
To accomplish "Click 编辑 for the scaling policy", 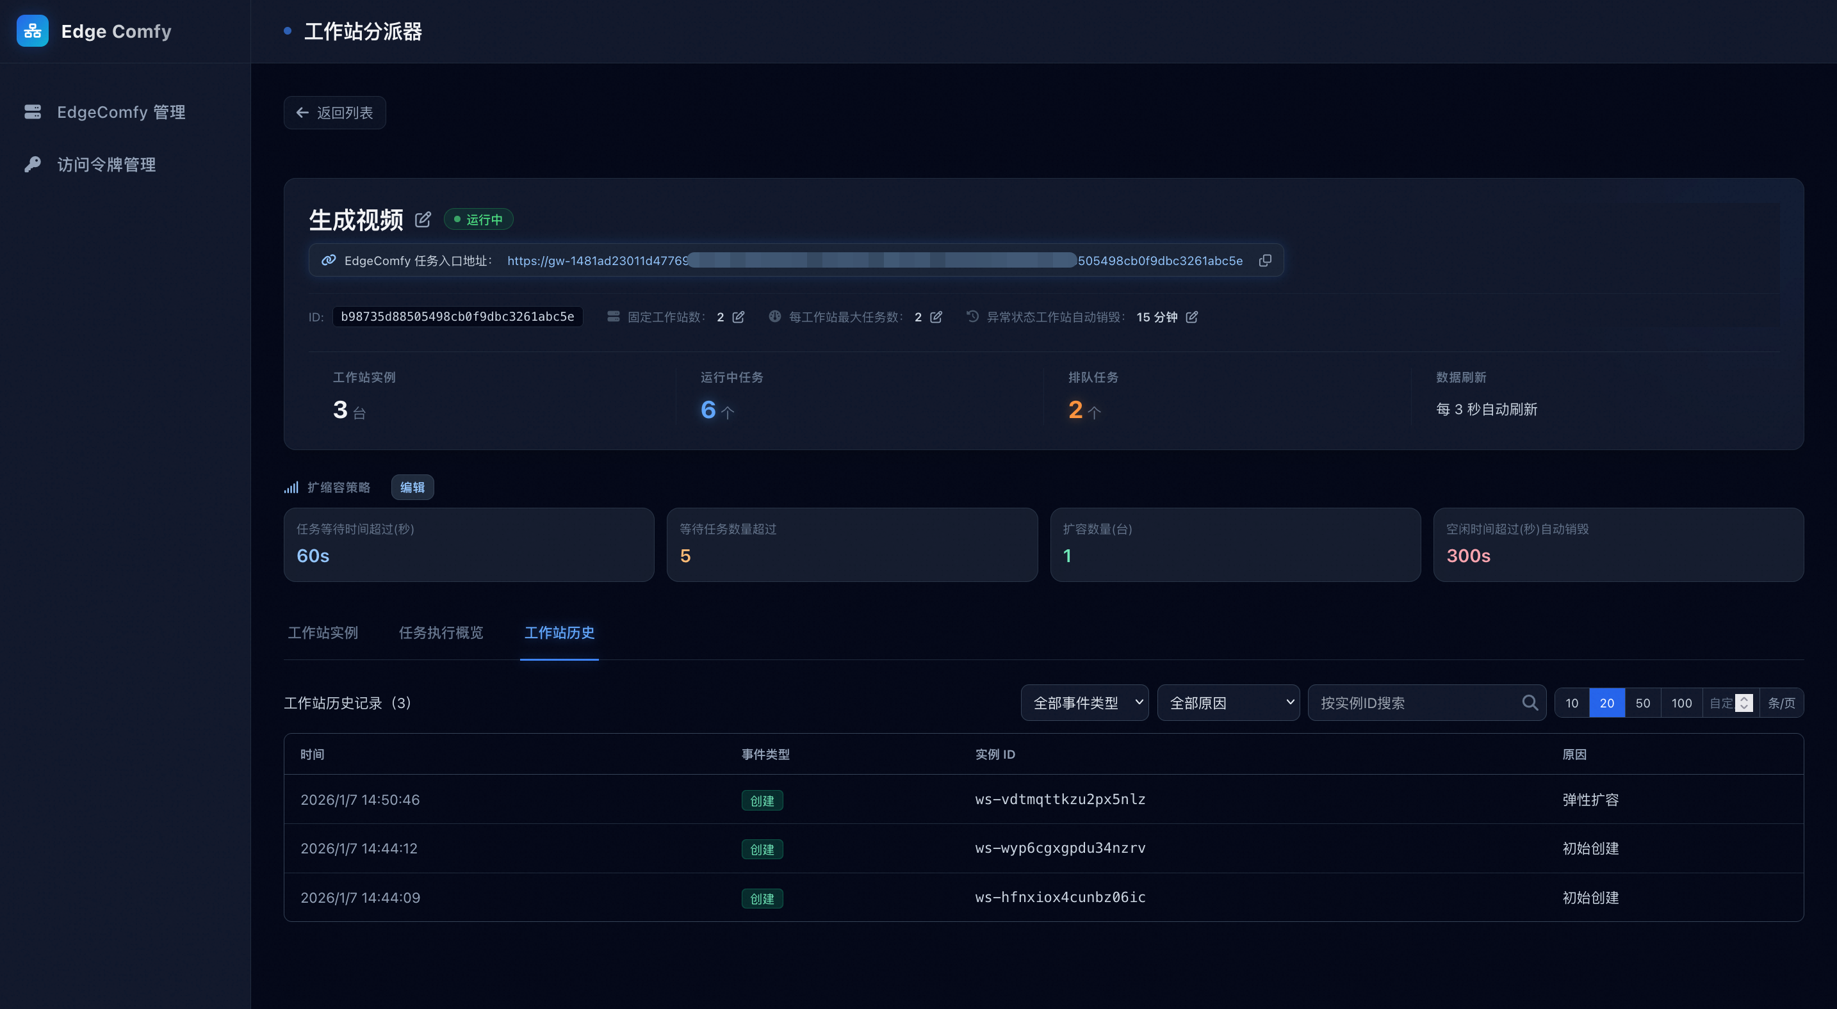I will [x=412, y=487].
